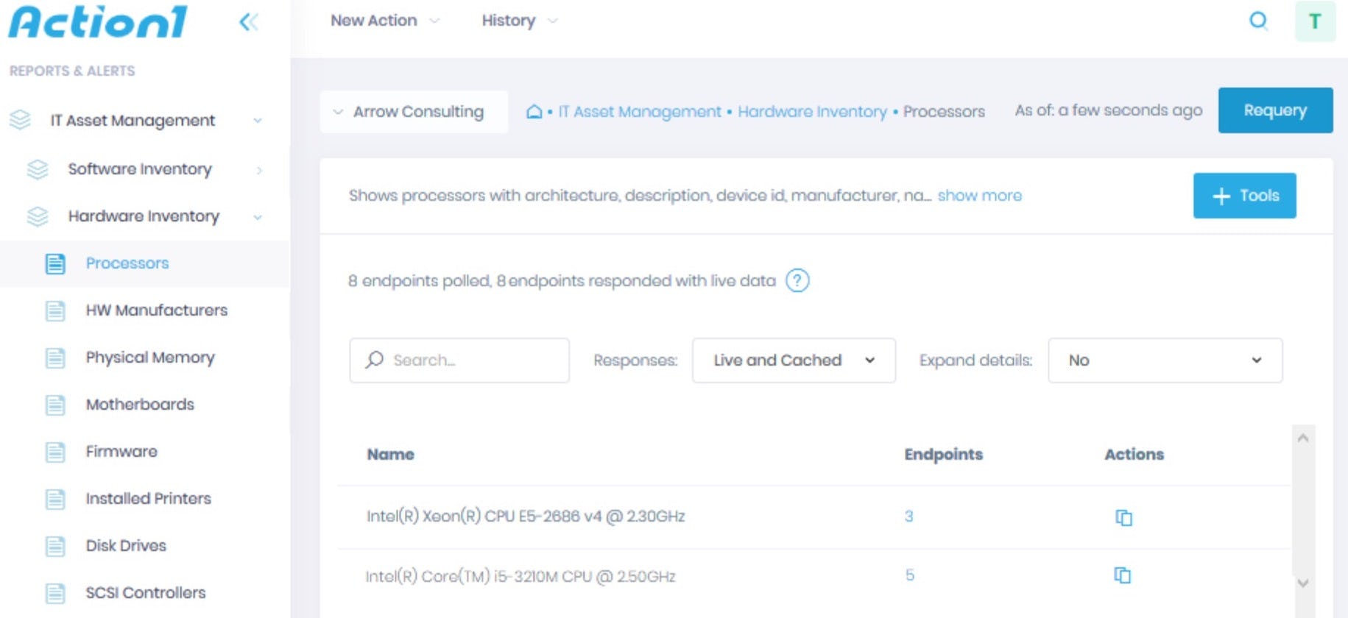This screenshot has height=618, width=1348.
Task: Open the Responses dropdown showing Live and Cached
Action: click(x=794, y=360)
